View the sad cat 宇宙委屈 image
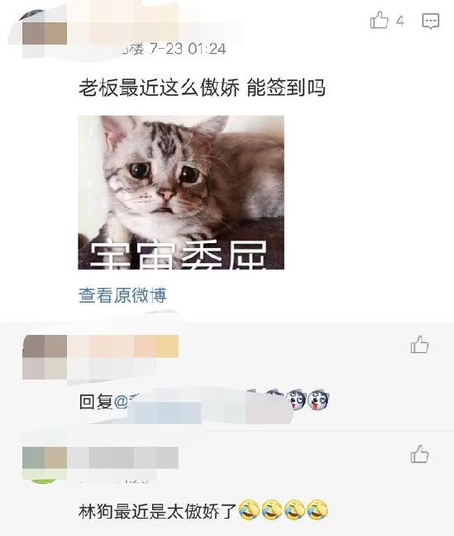Screen dimensions: 454x536 [181, 193]
